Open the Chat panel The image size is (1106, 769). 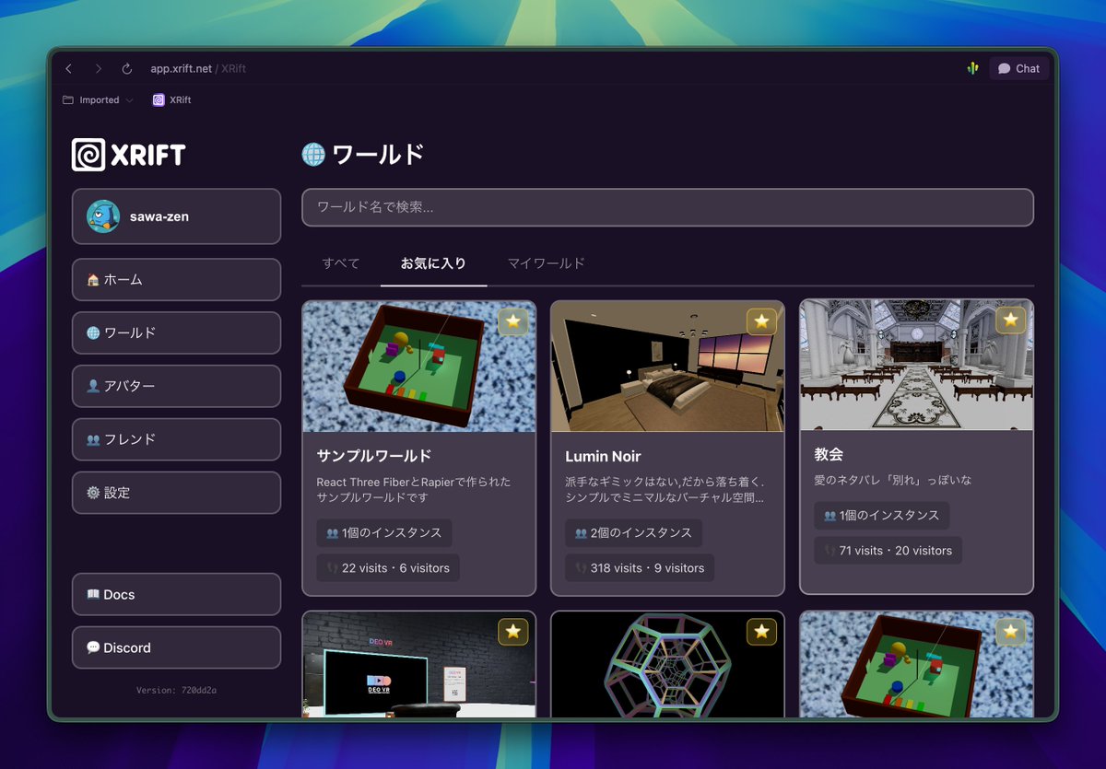coord(1018,68)
